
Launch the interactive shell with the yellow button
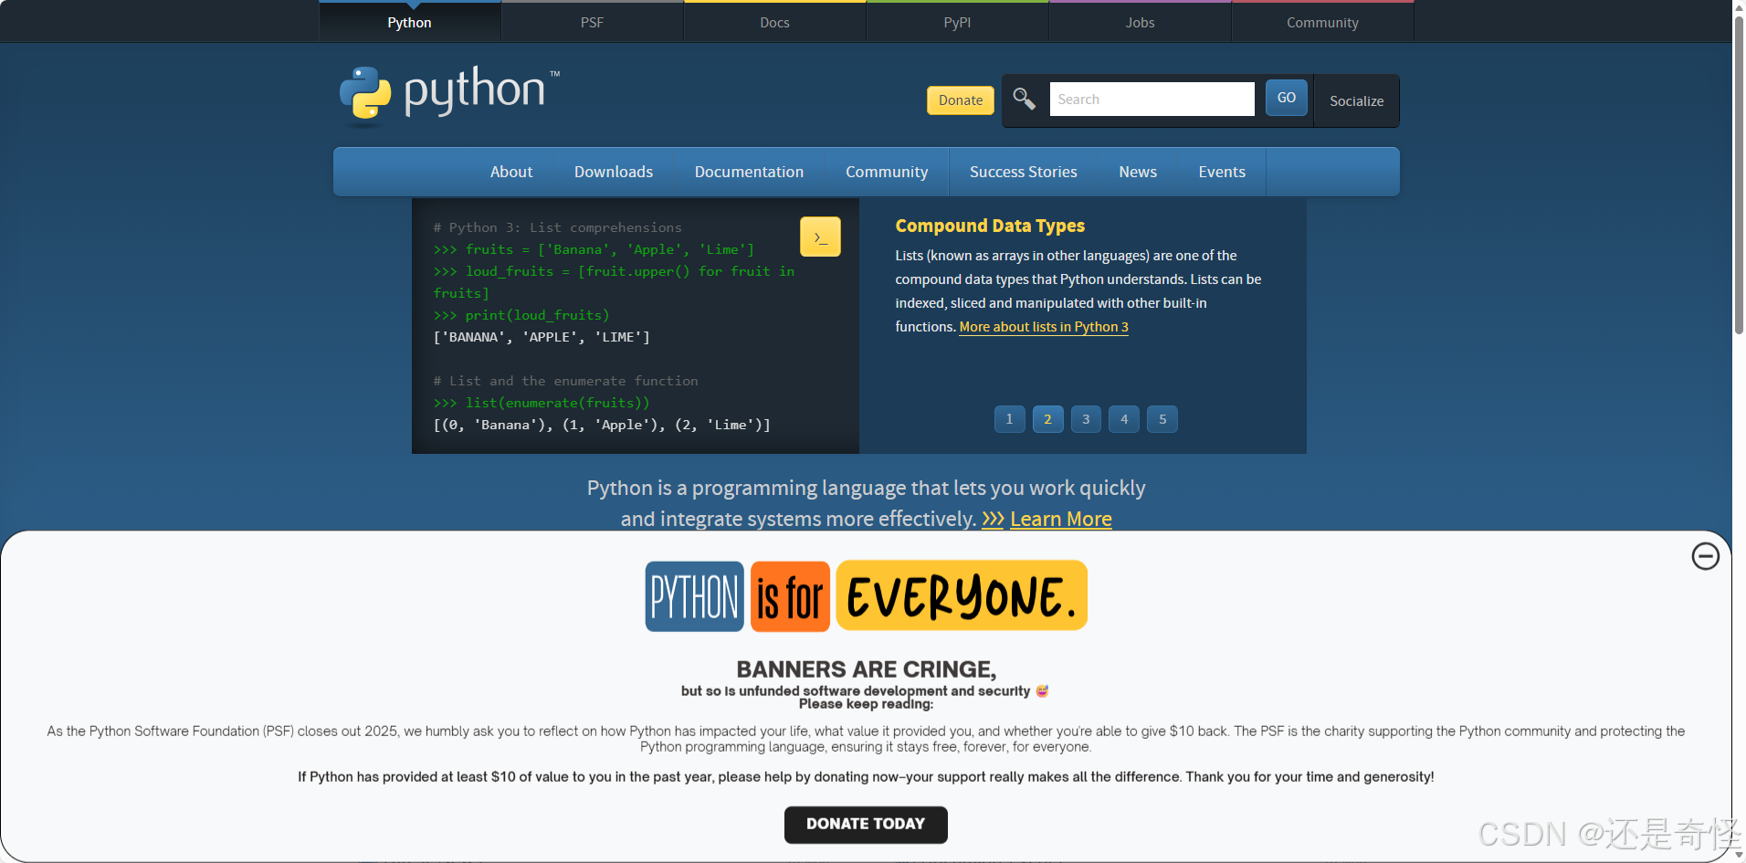tap(820, 237)
